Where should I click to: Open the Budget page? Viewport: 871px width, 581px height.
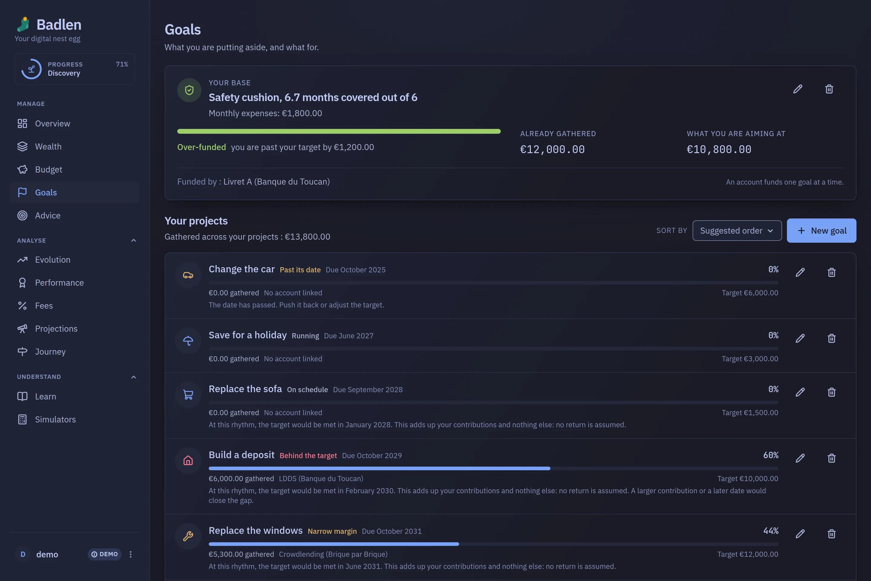point(75,169)
